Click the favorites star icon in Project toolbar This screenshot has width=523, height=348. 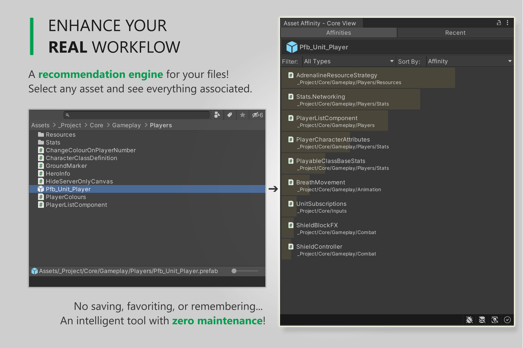243,115
